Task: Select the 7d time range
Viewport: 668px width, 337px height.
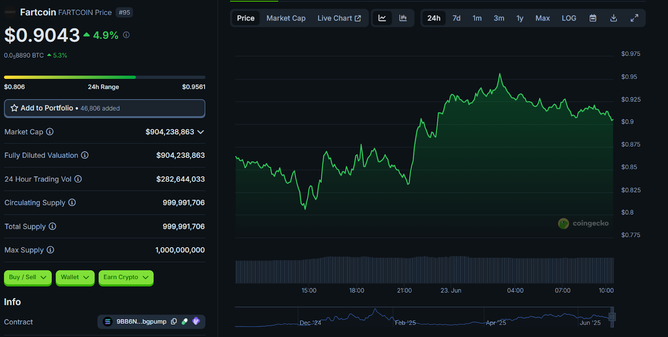Action: point(456,18)
